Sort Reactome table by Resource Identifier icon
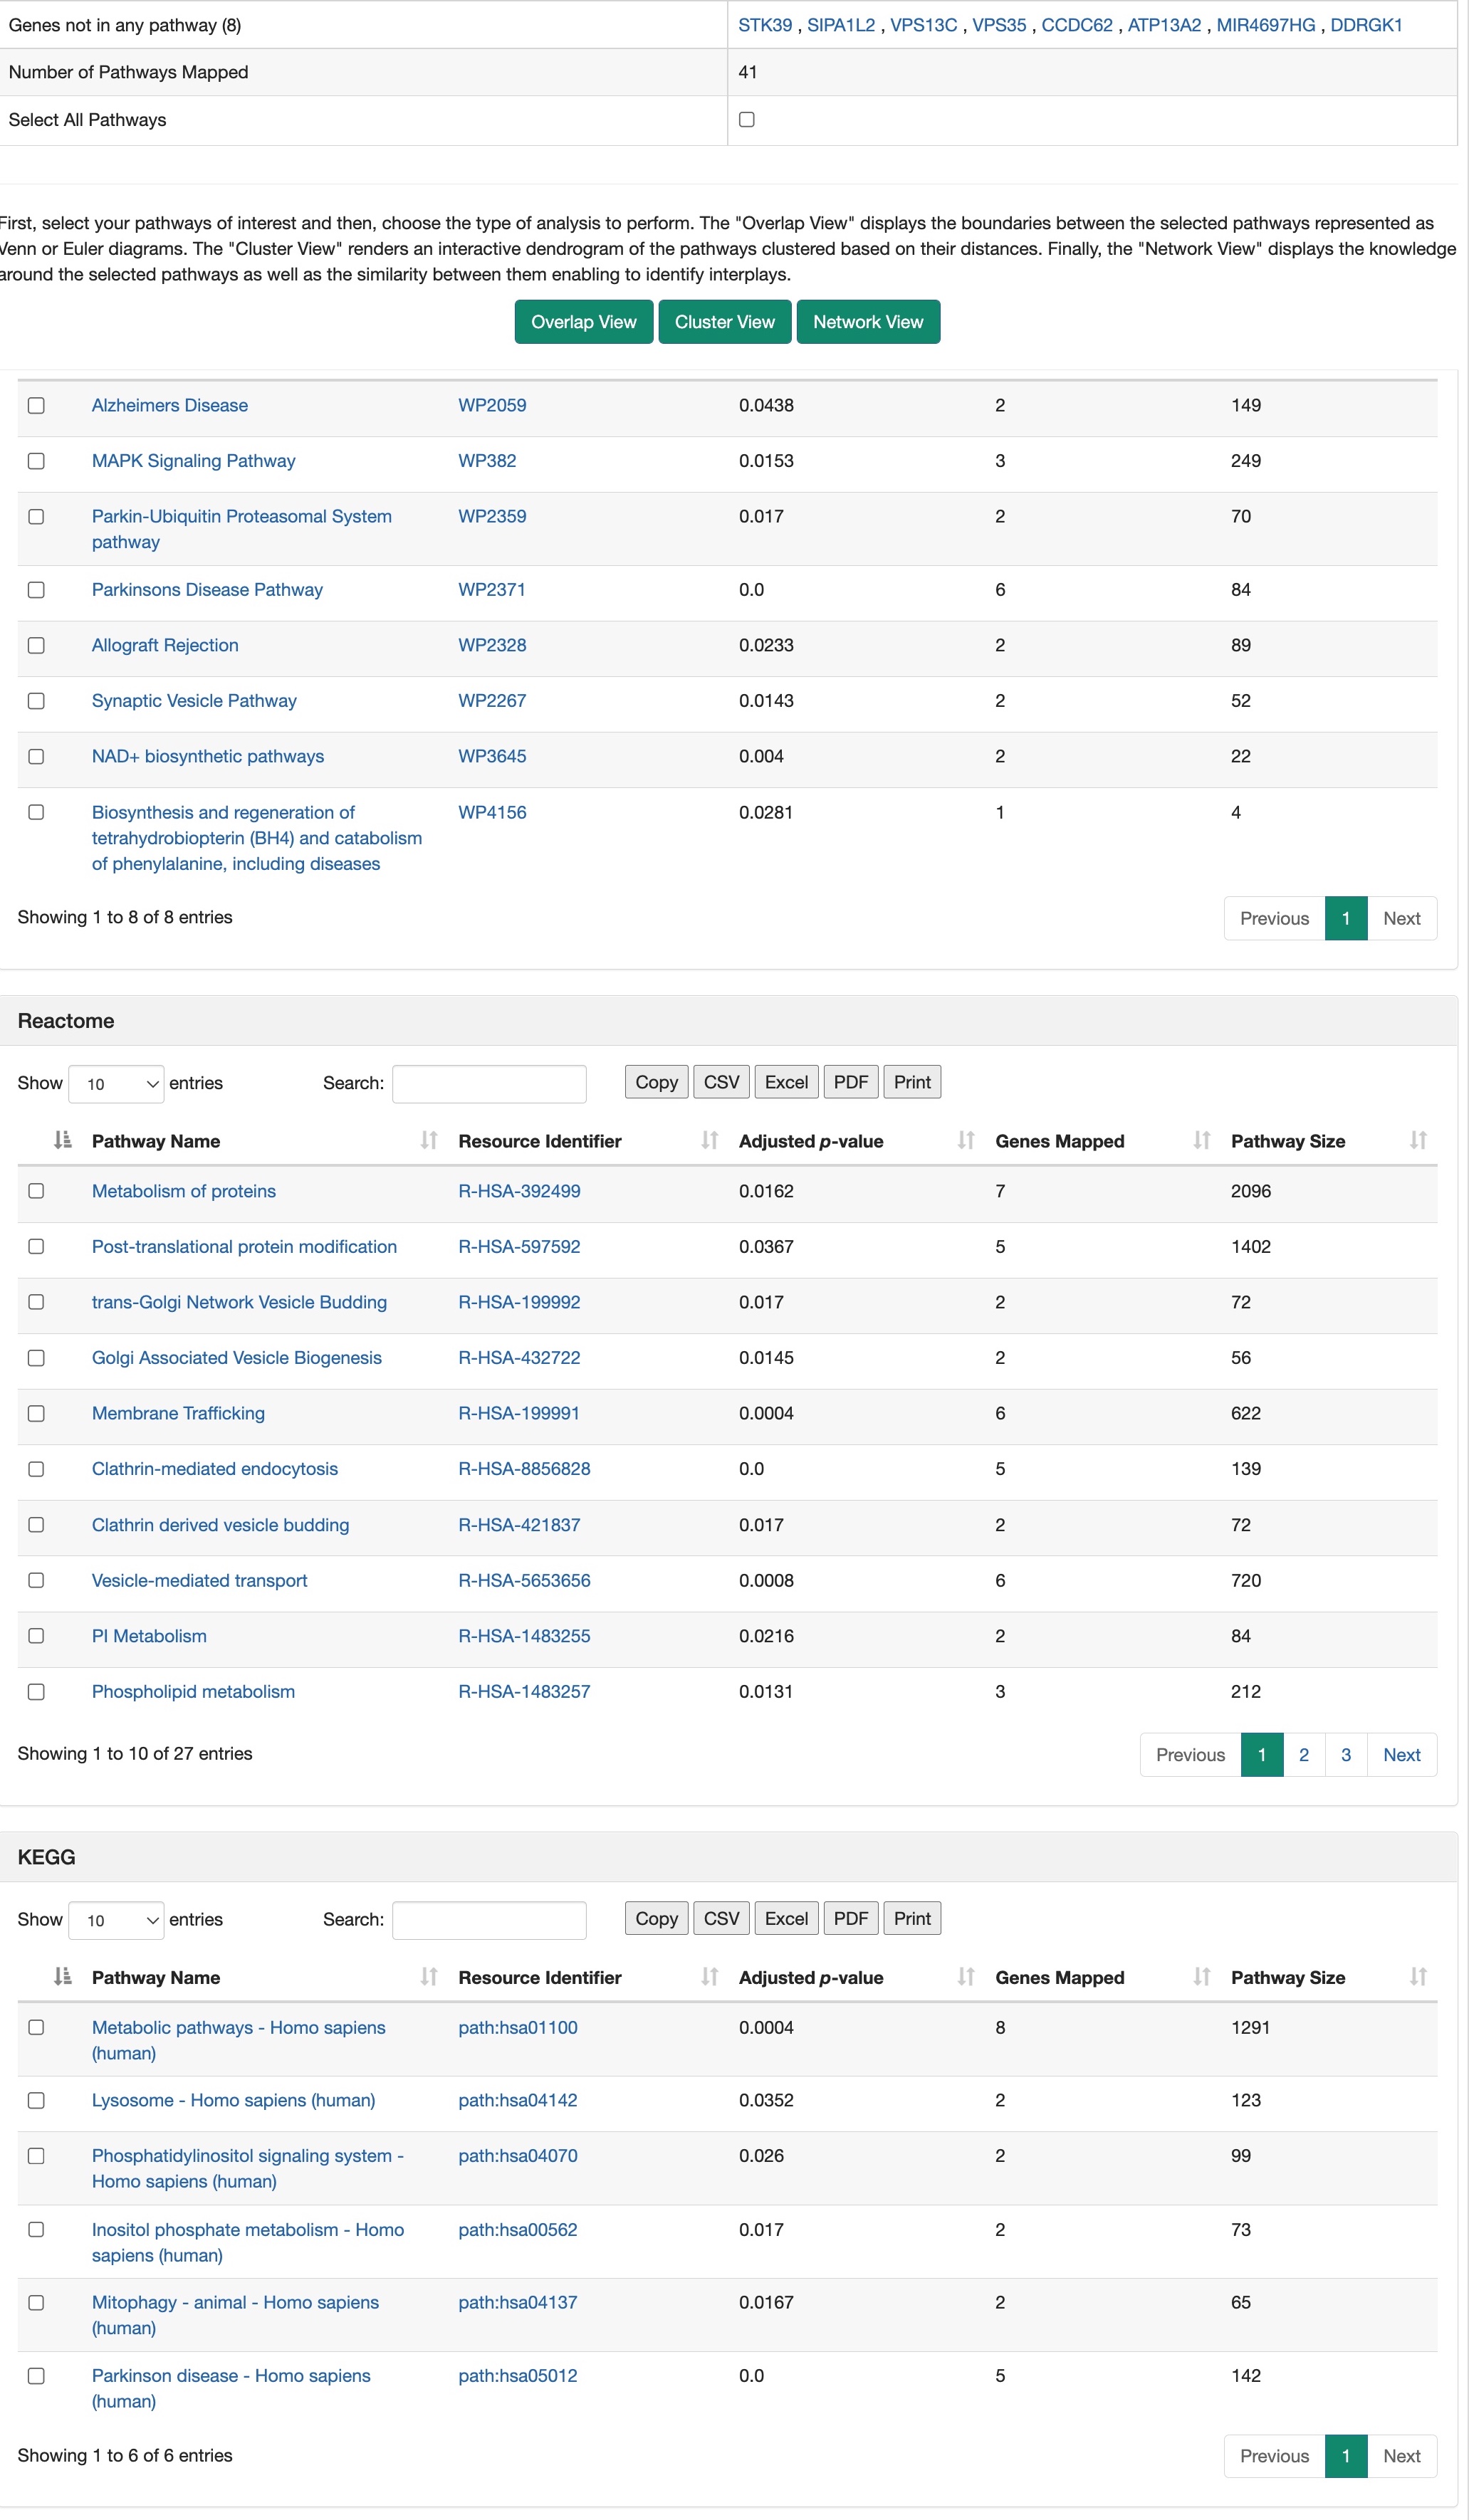The image size is (1469, 2520). click(x=710, y=1140)
